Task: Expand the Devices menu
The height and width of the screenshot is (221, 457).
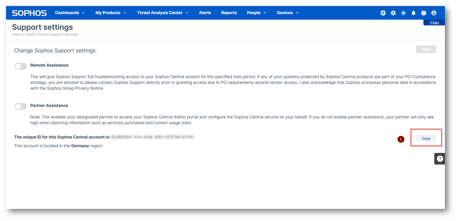Action: click(x=288, y=13)
